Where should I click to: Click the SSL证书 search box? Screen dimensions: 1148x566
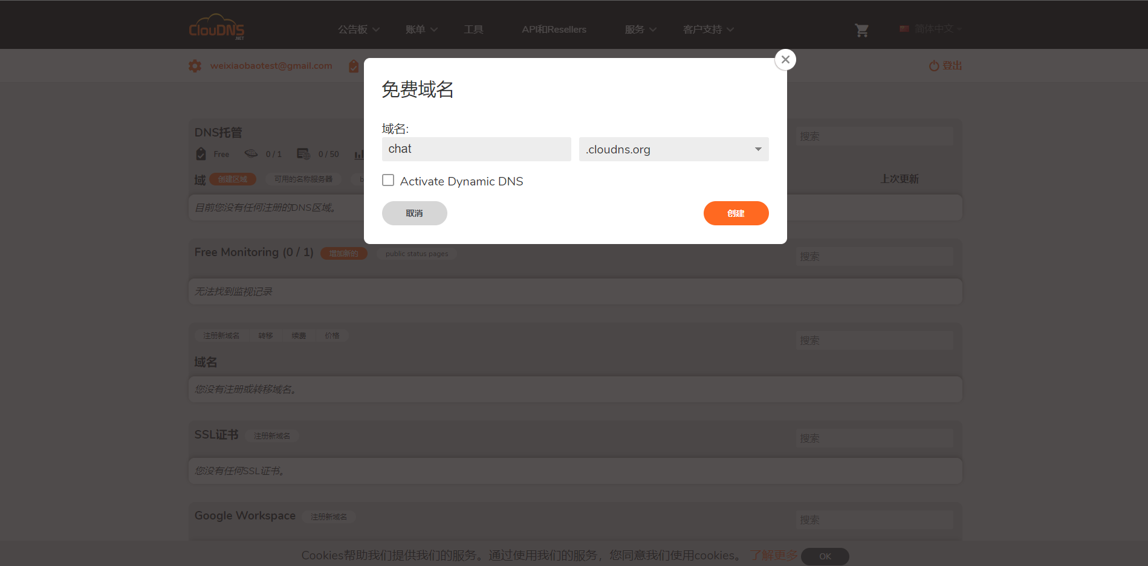tap(874, 439)
